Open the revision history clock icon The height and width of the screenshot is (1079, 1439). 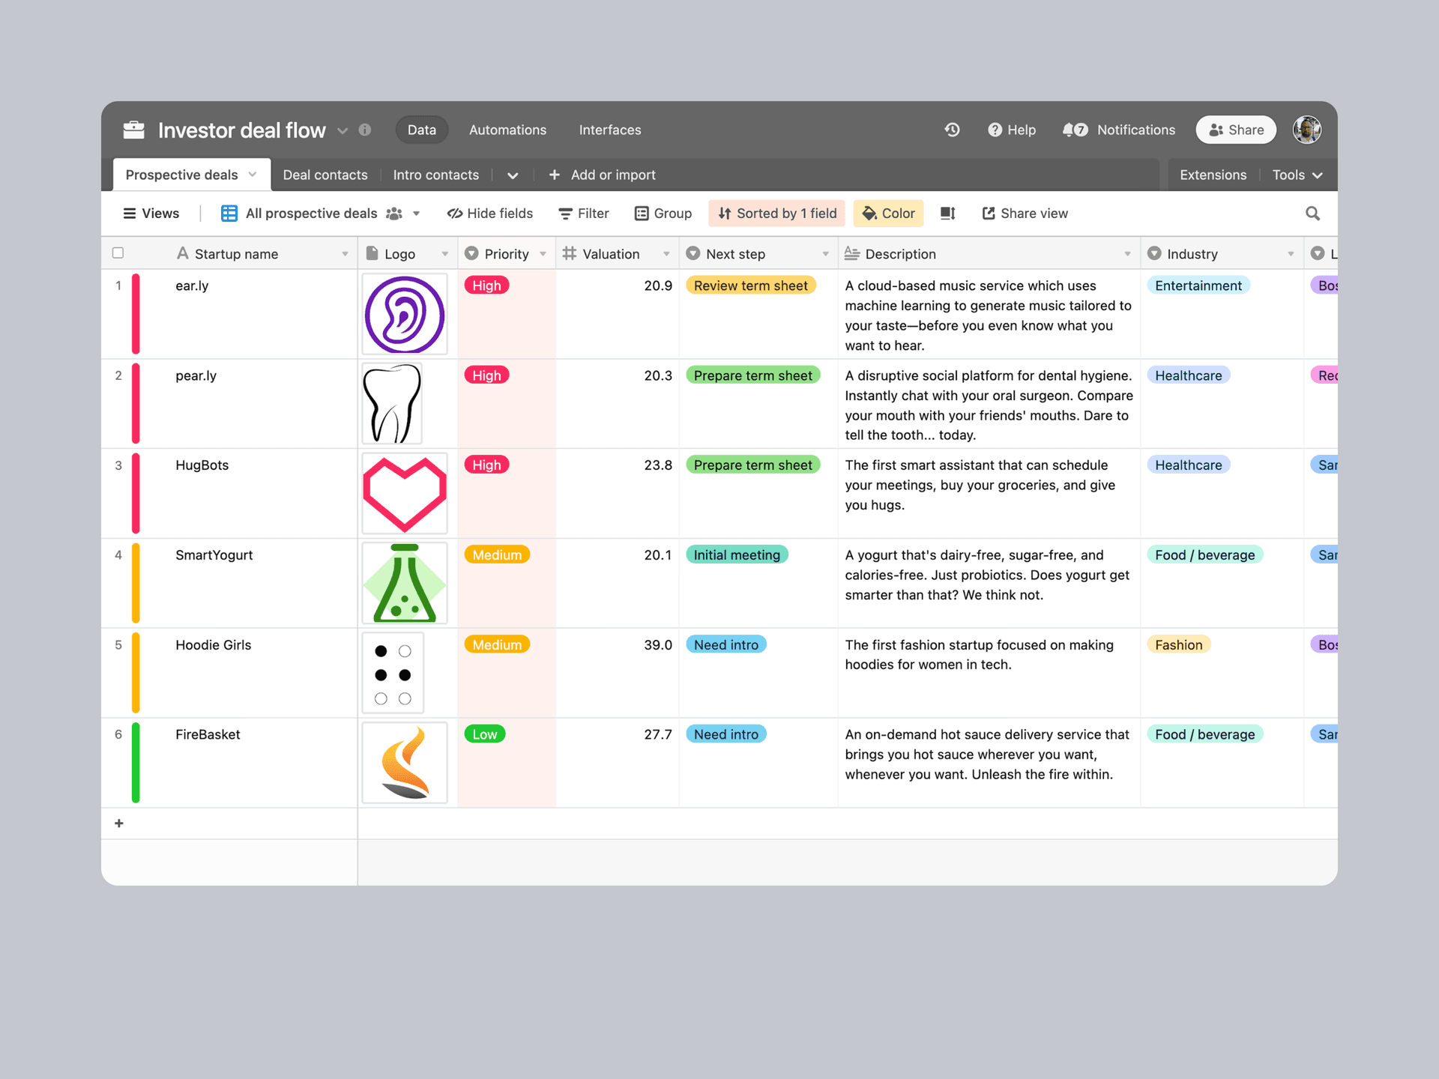click(952, 130)
